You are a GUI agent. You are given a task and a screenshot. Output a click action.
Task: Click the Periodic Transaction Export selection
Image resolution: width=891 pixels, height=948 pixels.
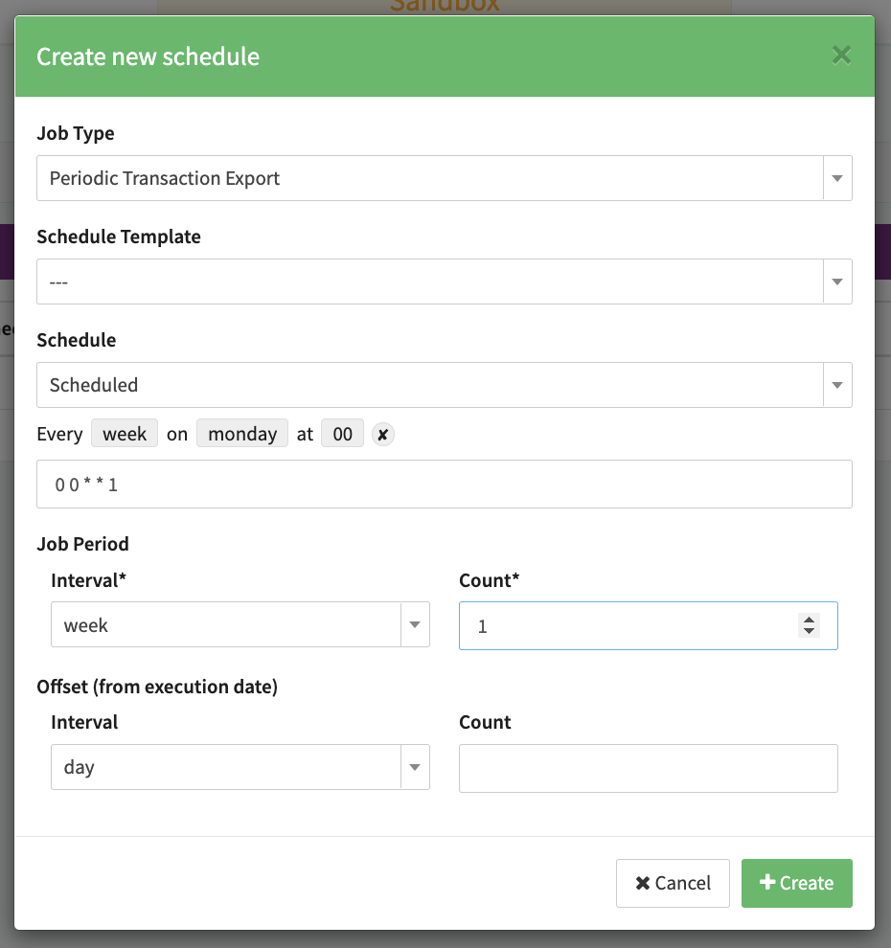pos(429,178)
